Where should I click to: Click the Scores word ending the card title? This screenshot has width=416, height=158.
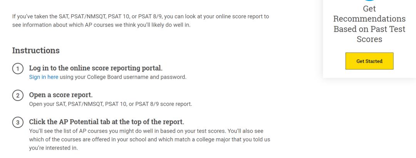[369, 39]
